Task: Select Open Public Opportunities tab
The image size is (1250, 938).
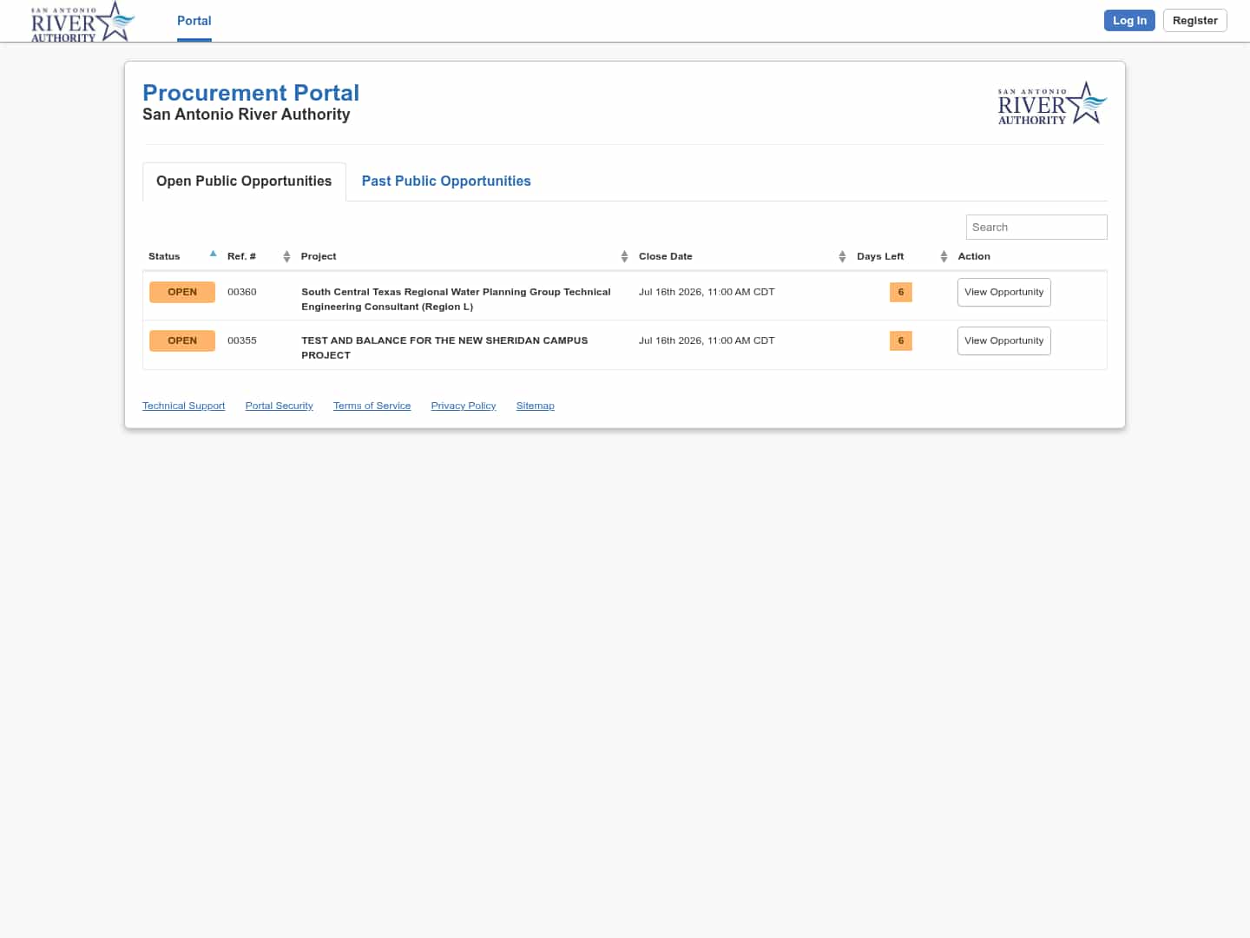Action: (x=244, y=181)
